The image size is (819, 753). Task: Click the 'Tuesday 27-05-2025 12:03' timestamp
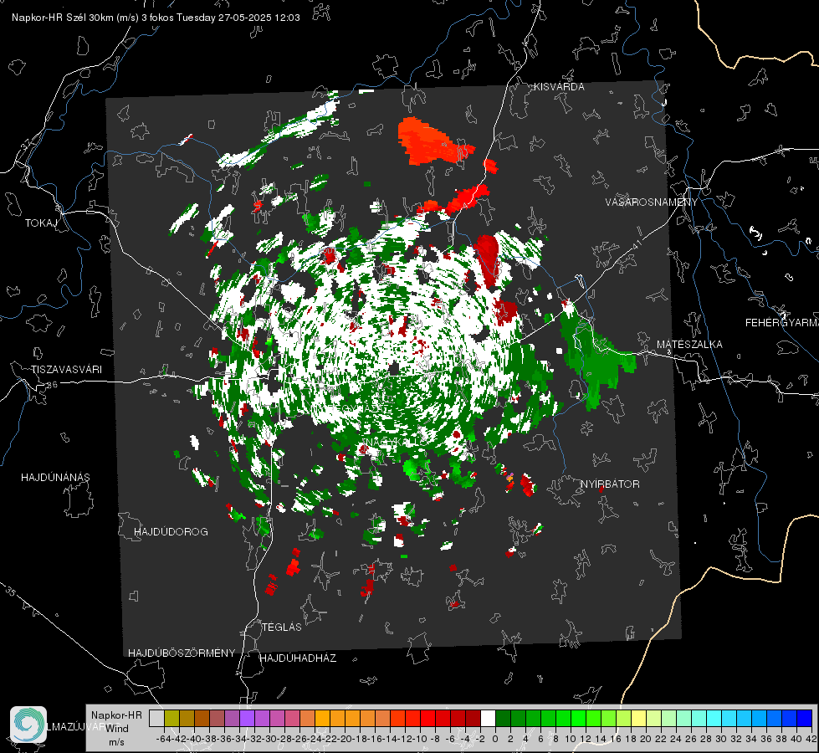[238, 18]
